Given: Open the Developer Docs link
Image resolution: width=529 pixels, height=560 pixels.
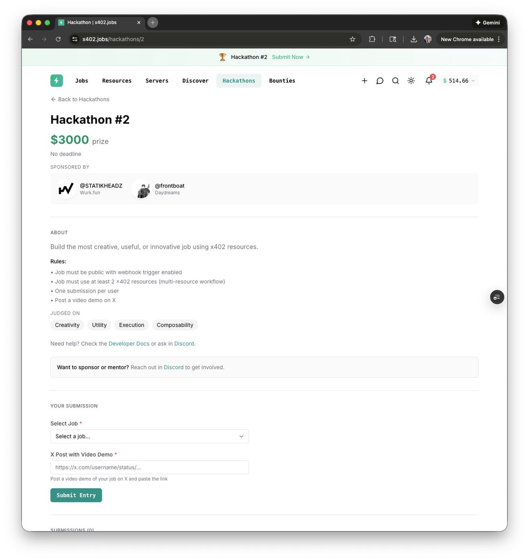Looking at the screenshot, I should pos(129,344).
